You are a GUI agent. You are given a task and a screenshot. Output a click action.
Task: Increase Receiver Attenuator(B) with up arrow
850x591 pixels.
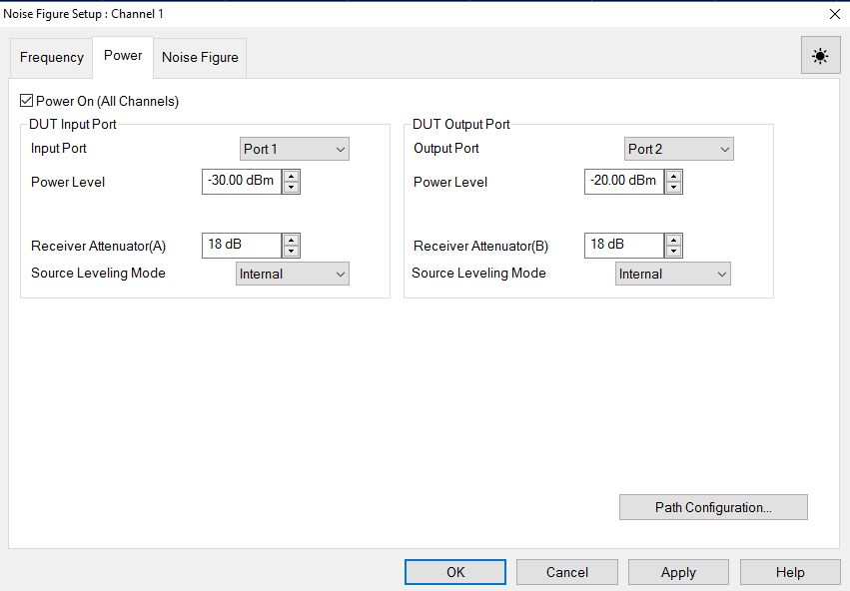click(x=673, y=240)
